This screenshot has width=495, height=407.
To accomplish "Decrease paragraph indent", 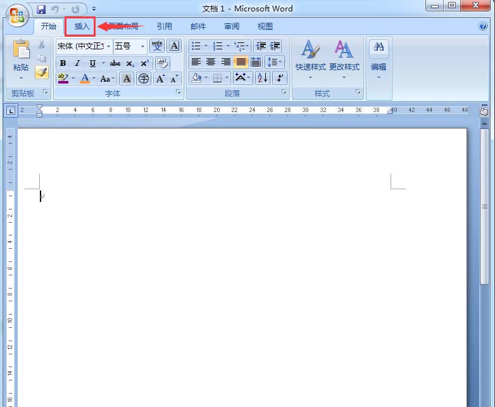I will [261, 46].
